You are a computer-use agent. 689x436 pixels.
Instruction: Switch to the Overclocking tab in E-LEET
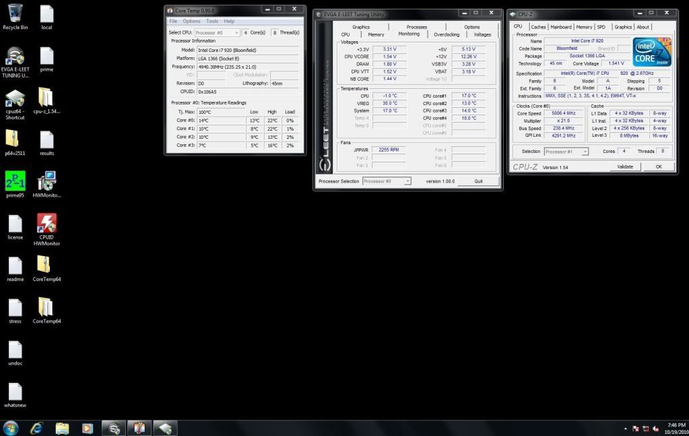click(447, 35)
